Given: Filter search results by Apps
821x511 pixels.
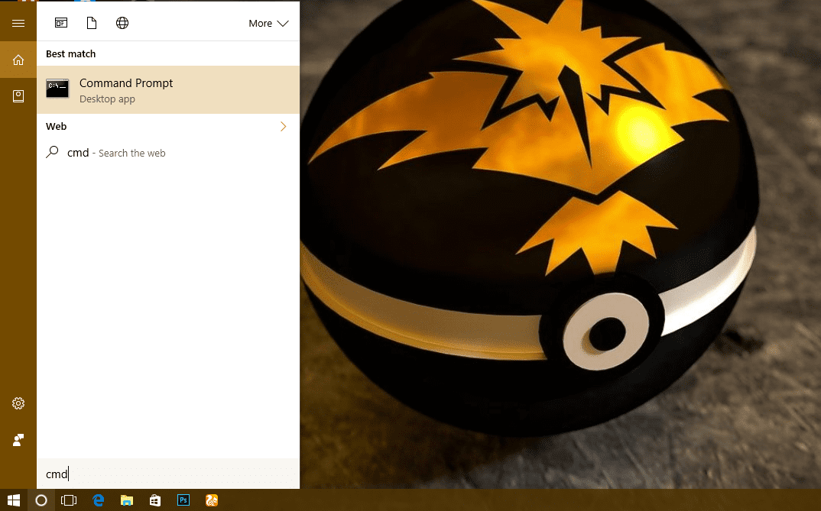Looking at the screenshot, I should pyautogui.click(x=61, y=23).
